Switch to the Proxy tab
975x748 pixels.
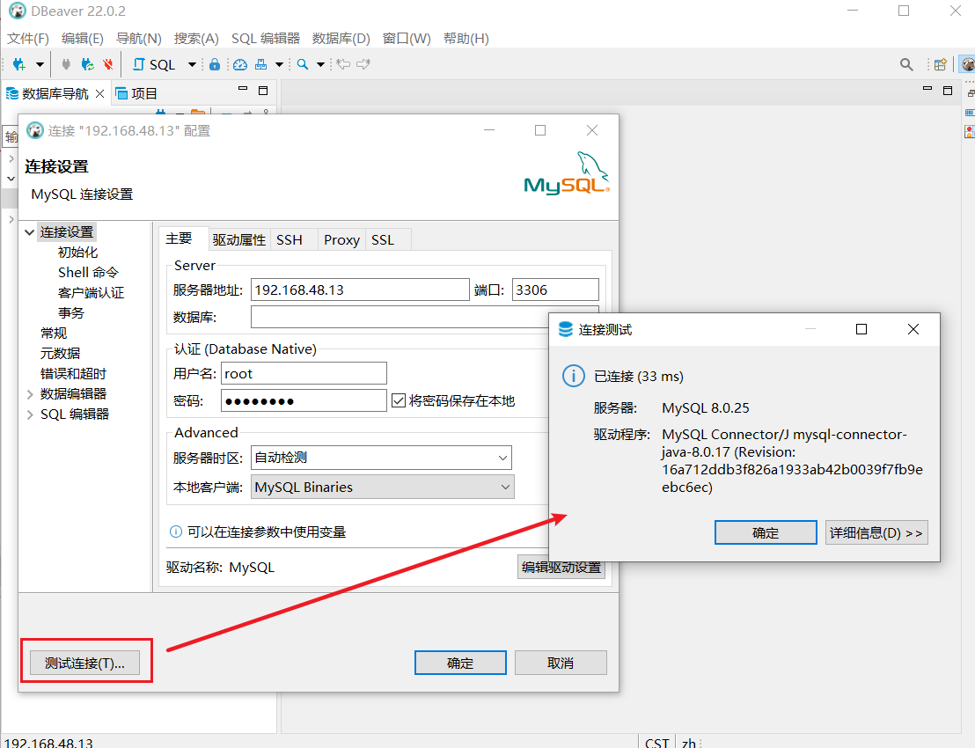[341, 240]
